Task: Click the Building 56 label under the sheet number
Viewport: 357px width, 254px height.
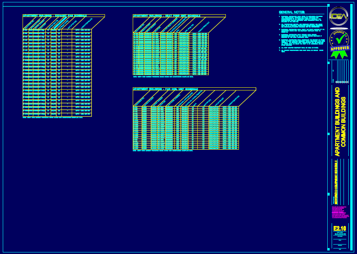Action: [x=340, y=234]
